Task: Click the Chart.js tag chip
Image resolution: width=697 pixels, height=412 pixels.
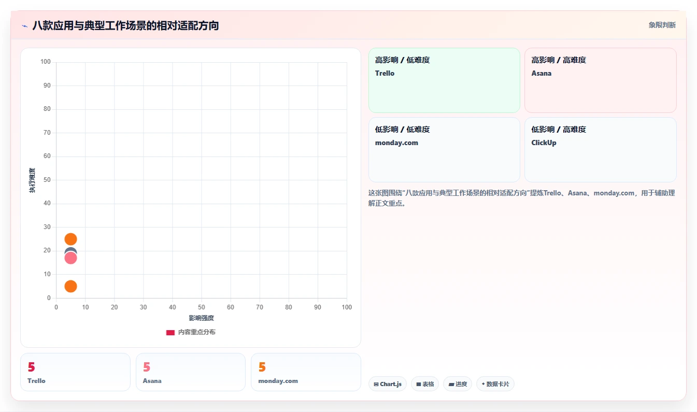Action: [x=388, y=384]
